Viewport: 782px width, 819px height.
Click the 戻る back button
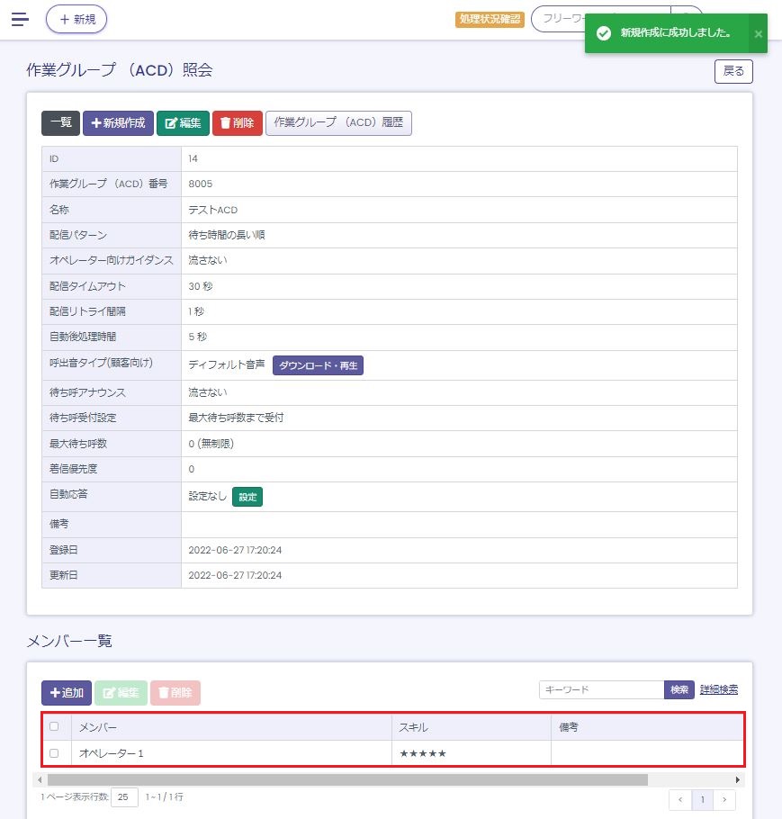pos(733,71)
